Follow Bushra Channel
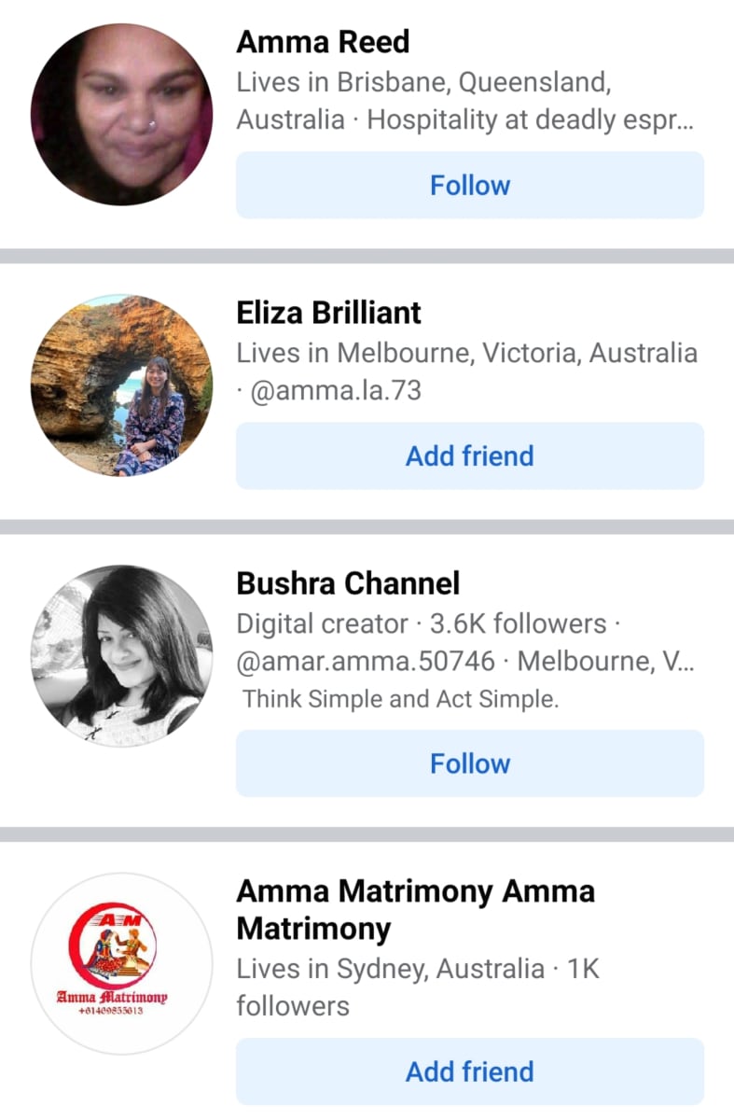734x1120 pixels. pyautogui.click(x=470, y=763)
